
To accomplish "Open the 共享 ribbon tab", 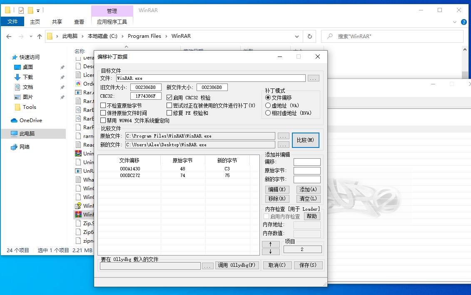I will 57,22.
